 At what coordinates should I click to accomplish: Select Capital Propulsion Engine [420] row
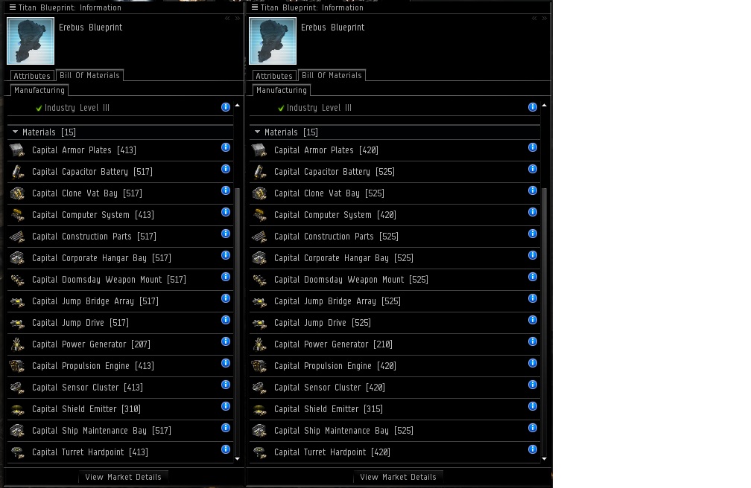tap(395, 365)
